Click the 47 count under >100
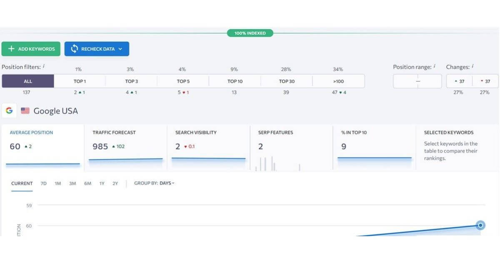500x262 pixels. (335, 92)
